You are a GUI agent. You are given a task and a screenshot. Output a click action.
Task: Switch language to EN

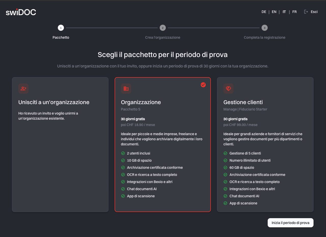[x=274, y=12]
